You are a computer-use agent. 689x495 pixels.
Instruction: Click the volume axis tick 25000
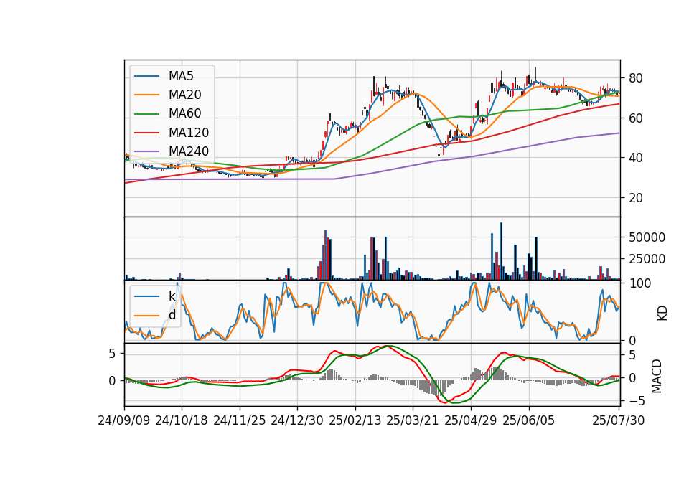coord(647,259)
